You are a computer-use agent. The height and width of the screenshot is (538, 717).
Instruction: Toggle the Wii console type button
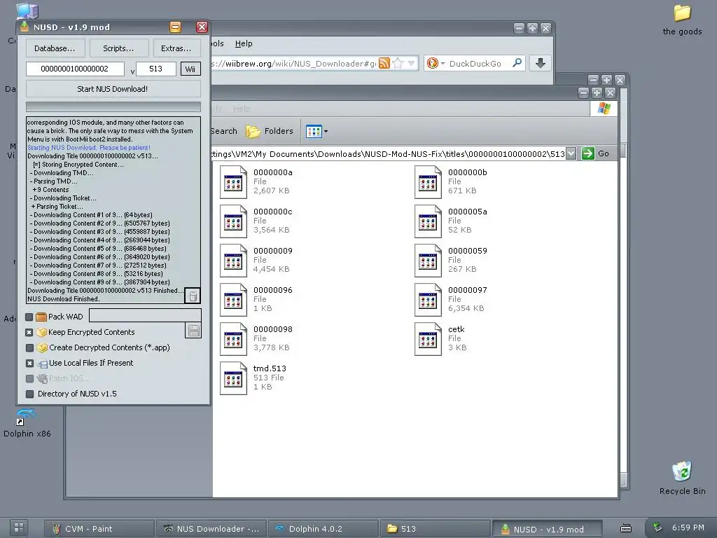coord(190,69)
